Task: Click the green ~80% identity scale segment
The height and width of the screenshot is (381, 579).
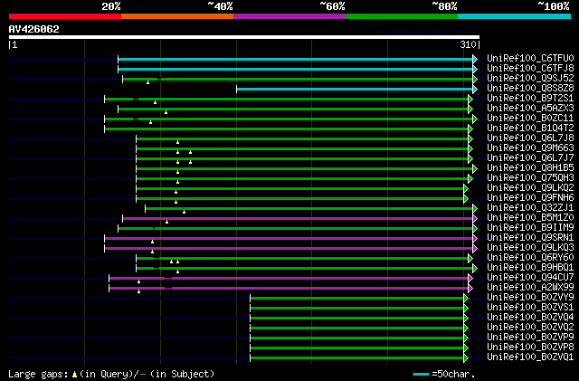Action: [402, 16]
